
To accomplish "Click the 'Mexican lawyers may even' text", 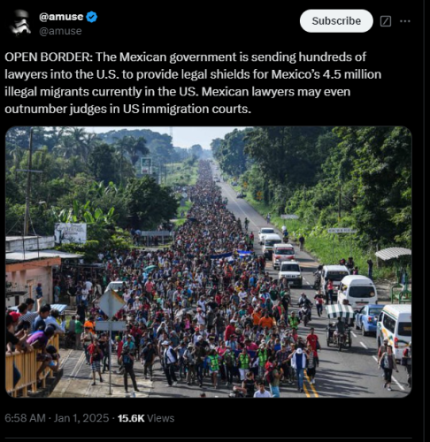I will click(x=276, y=92).
